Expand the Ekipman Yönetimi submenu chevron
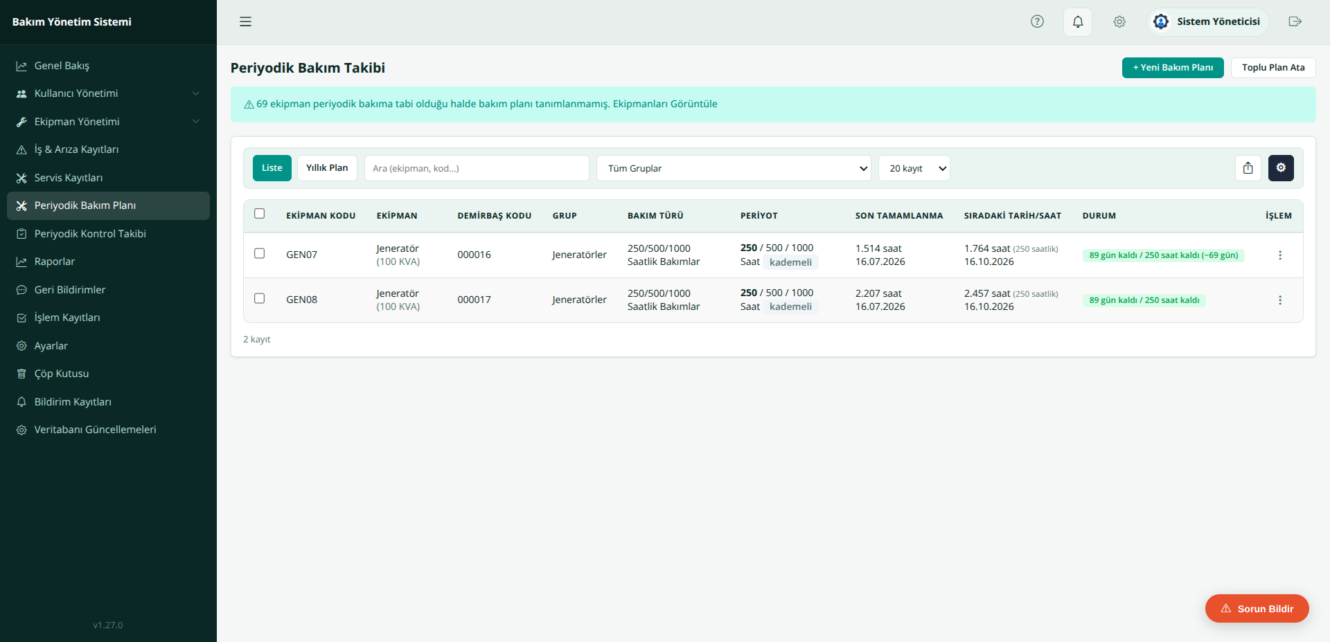Viewport: 1330px width, 642px height. [196, 122]
